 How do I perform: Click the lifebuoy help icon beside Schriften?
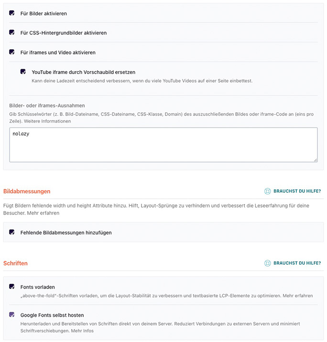pyautogui.click(x=268, y=263)
